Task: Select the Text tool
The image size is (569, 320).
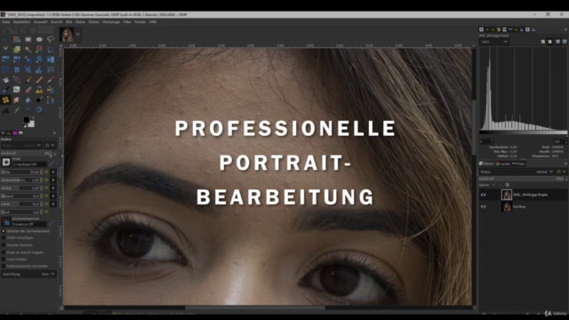Action: click(x=5, y=110)
